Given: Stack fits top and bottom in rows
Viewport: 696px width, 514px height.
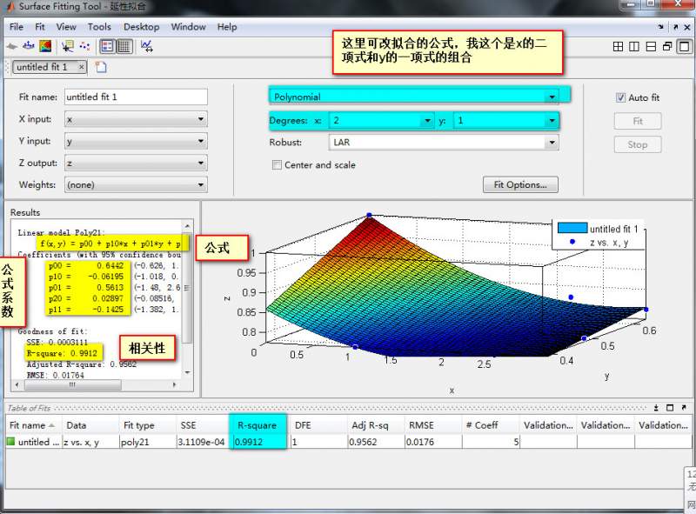Looking at the screenshot, I should 651,47.
